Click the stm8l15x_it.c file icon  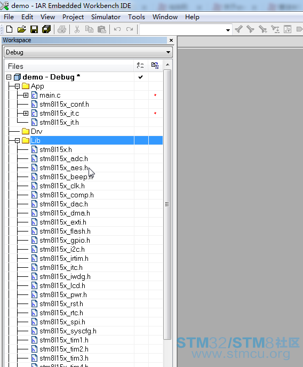point(34,113)
